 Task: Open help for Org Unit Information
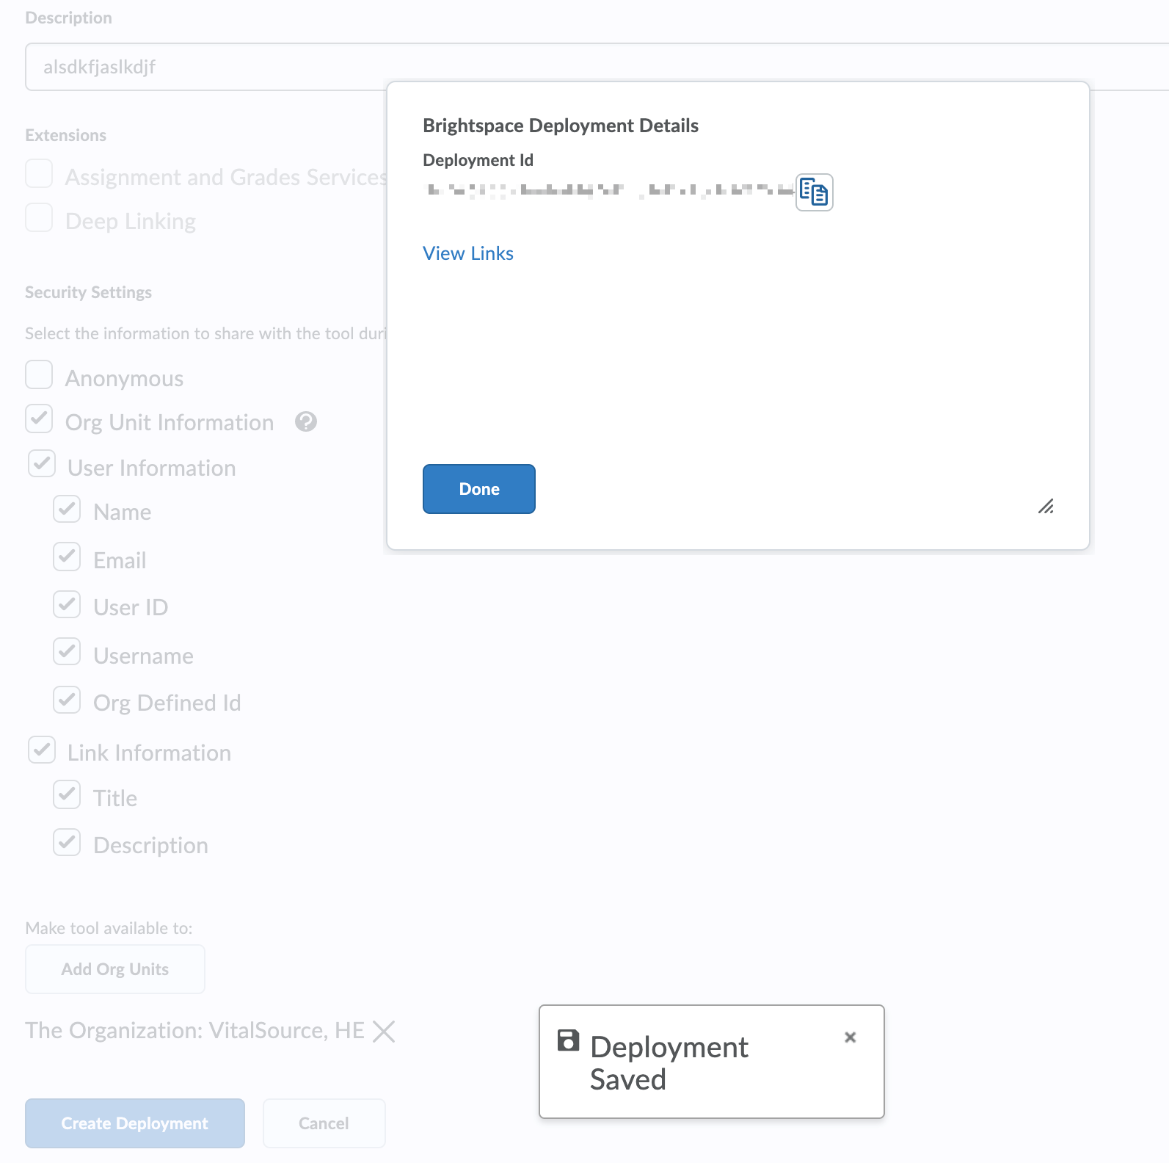306,422
